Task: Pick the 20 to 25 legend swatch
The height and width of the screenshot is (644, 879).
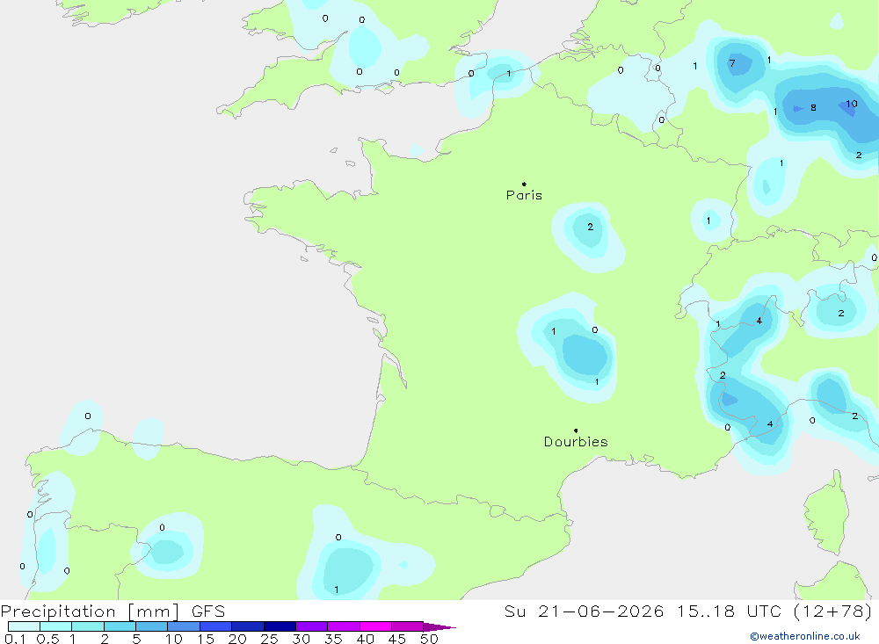Action: coord(248,626)
